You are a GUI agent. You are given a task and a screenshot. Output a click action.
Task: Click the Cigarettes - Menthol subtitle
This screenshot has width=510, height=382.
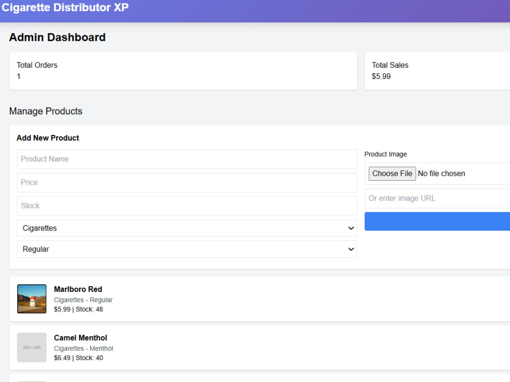84,348
